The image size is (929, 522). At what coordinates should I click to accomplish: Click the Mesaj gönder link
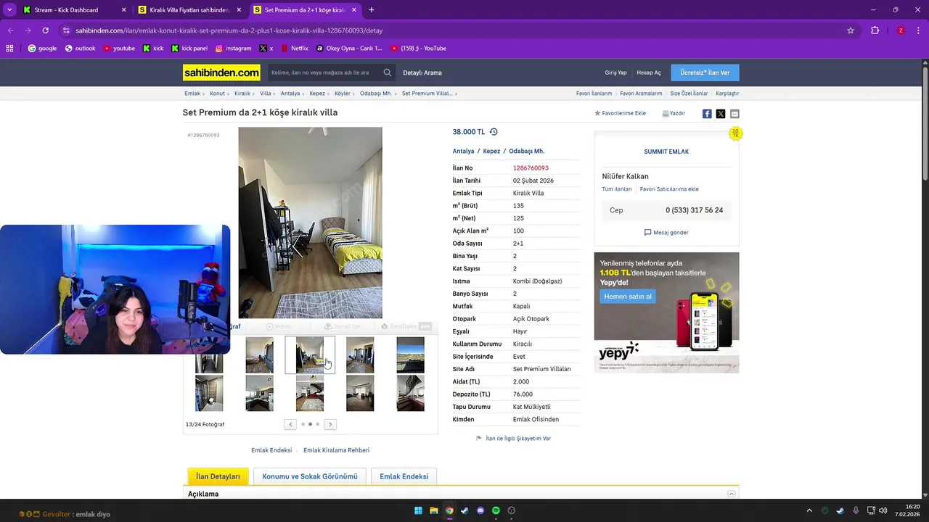click(x=666, y=233)
